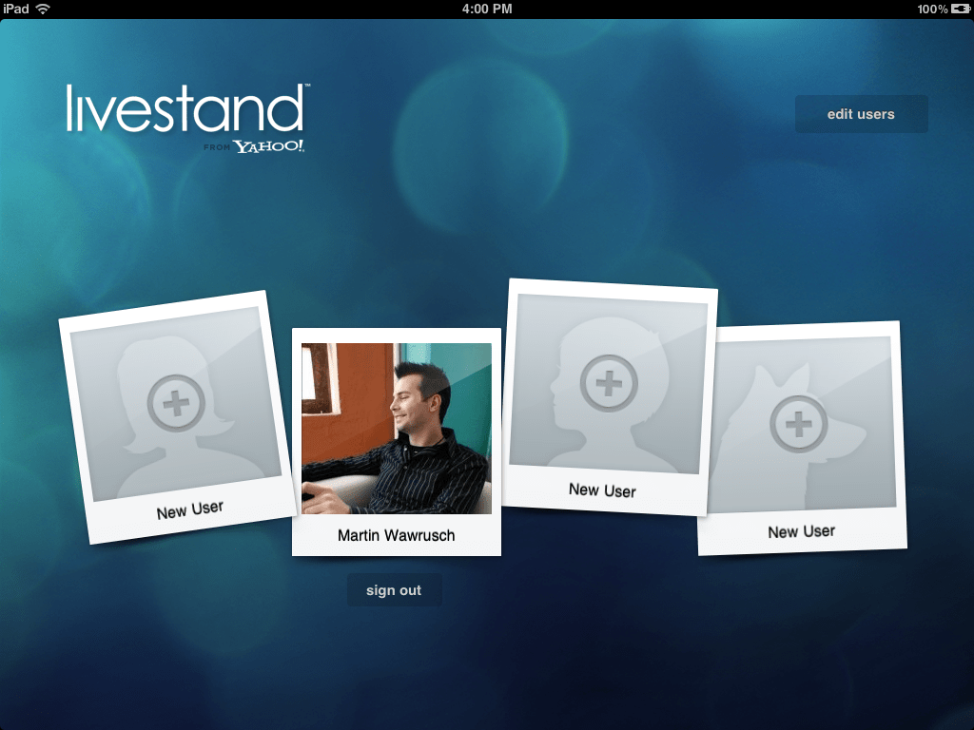This screenshot has height=730, width=974.
Task: Tap the Yahoo! logo text
Action: (x=269, y=146)
